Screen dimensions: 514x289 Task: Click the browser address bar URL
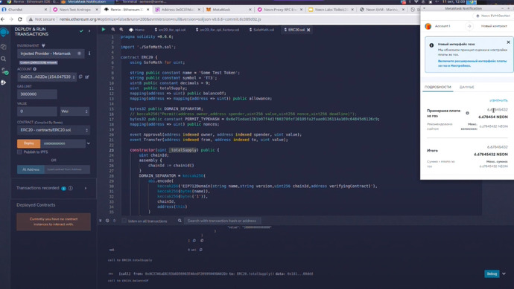[x=160, y=19]
